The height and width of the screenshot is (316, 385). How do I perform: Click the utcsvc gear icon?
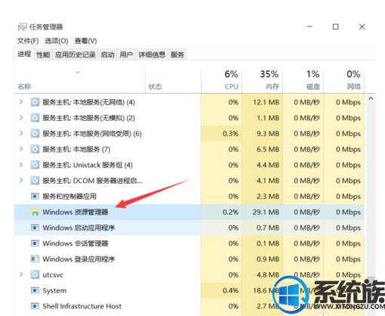coord(35,274)
